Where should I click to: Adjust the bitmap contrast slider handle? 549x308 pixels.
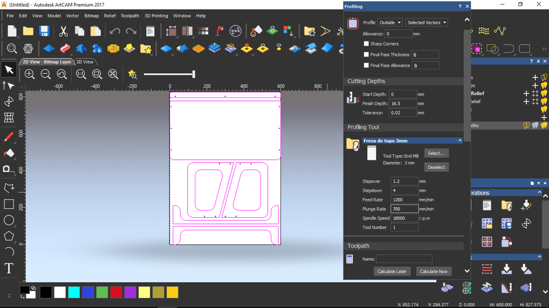pyautogui.click(x=194, y=74)
